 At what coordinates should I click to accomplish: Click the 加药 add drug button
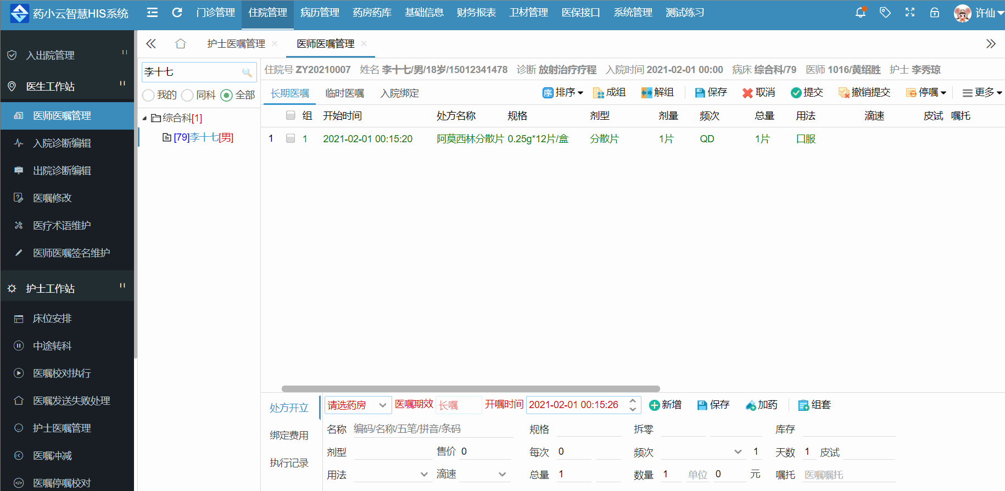[x=761, y=405]
